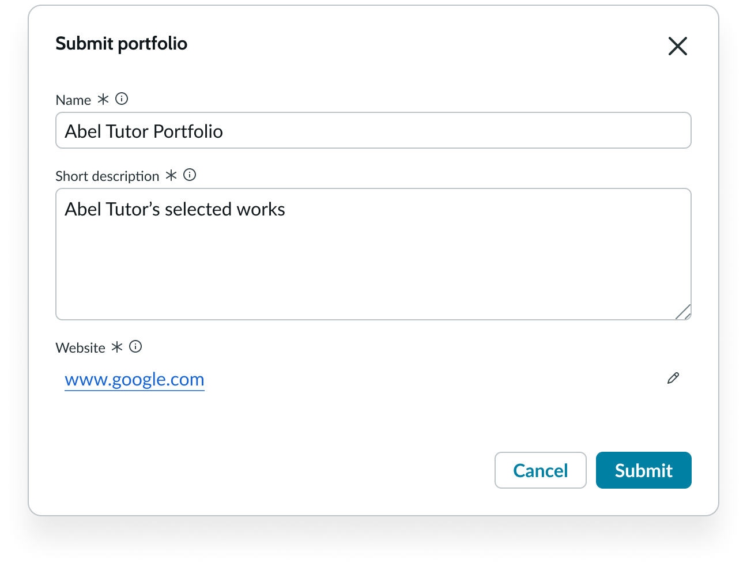Open the info tooltip next to Website
This screenshot has height=567, width=747.
tap(135, 346)
